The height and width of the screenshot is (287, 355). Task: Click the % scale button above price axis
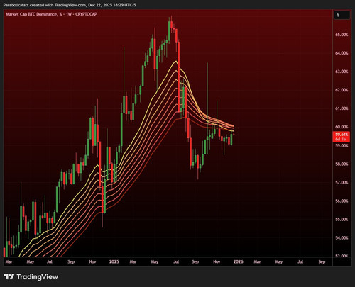click(342, 15)
